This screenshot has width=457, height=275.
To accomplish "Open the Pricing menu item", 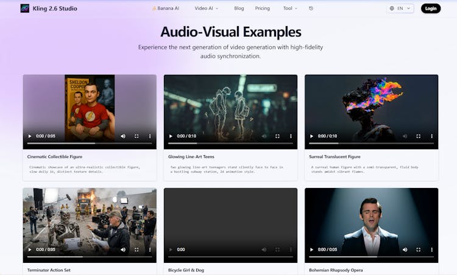I will tap(262, 9).
